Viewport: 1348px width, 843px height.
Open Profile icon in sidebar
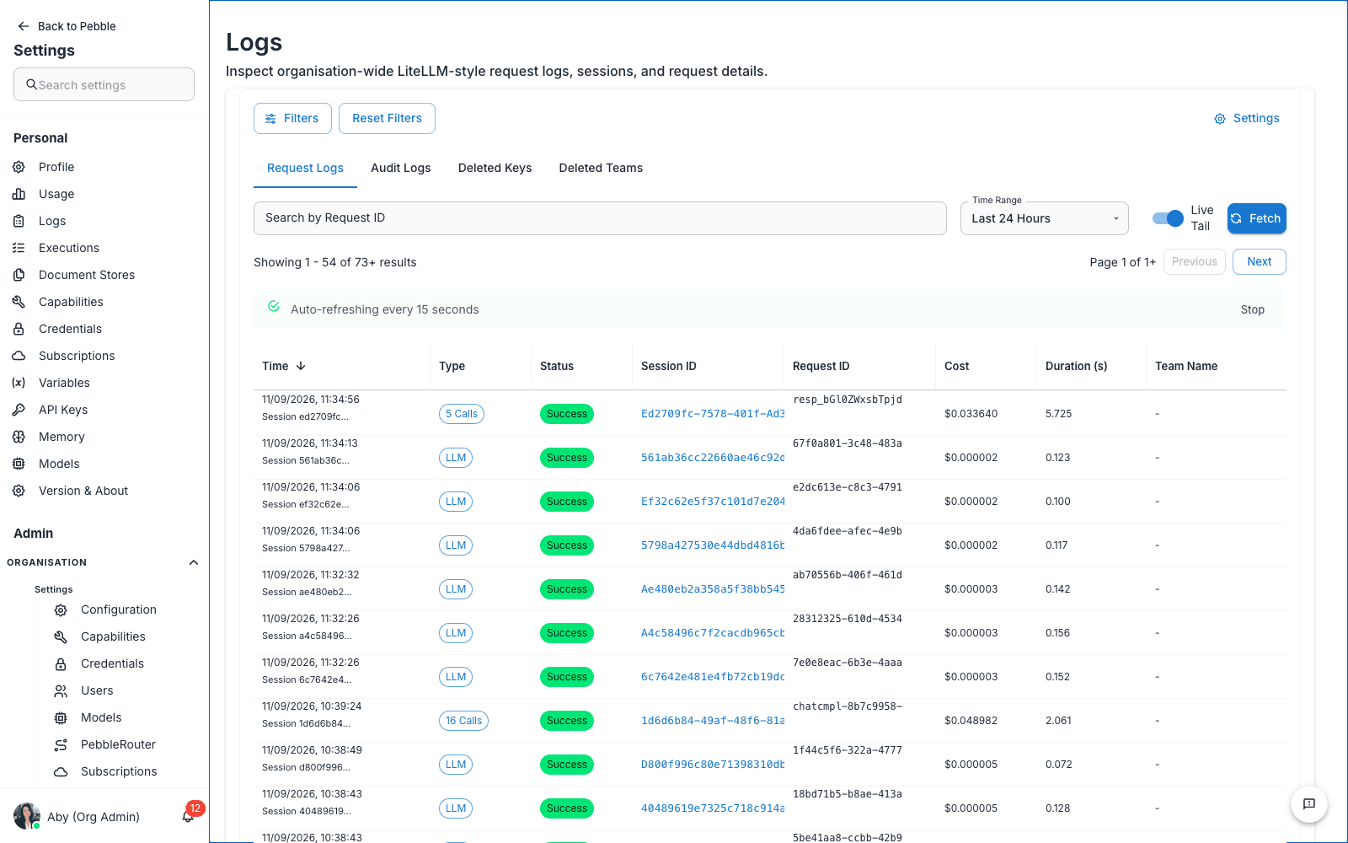click(19, 167)
